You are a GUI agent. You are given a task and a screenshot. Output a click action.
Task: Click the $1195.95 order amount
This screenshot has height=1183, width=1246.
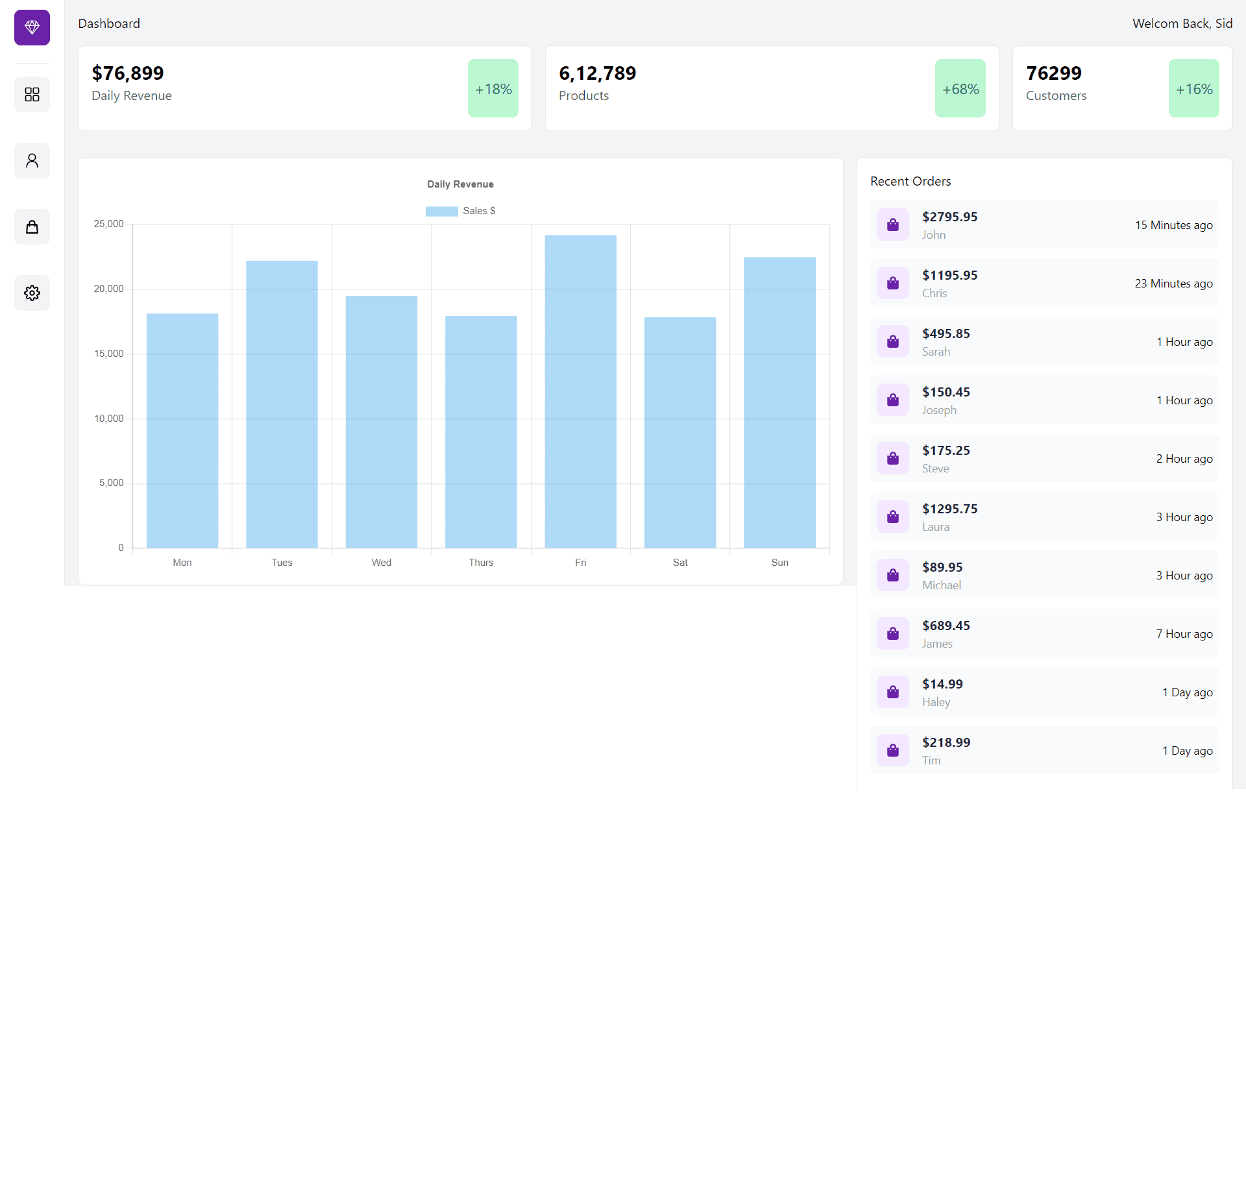pos(950,275)
